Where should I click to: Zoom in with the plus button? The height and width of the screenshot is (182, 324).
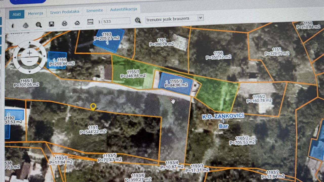(30, 53)
